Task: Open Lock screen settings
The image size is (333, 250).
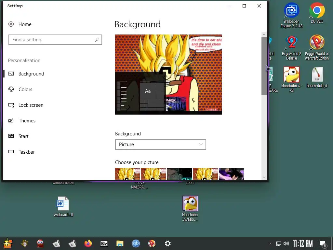Action: click(26, 105)
